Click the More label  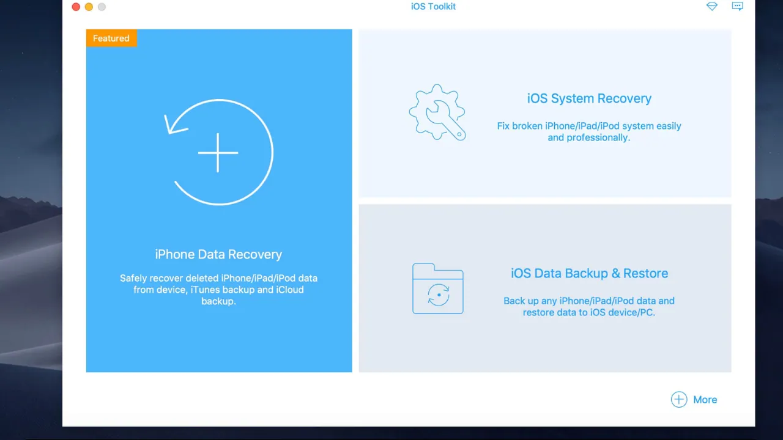(x=705, y=400)
